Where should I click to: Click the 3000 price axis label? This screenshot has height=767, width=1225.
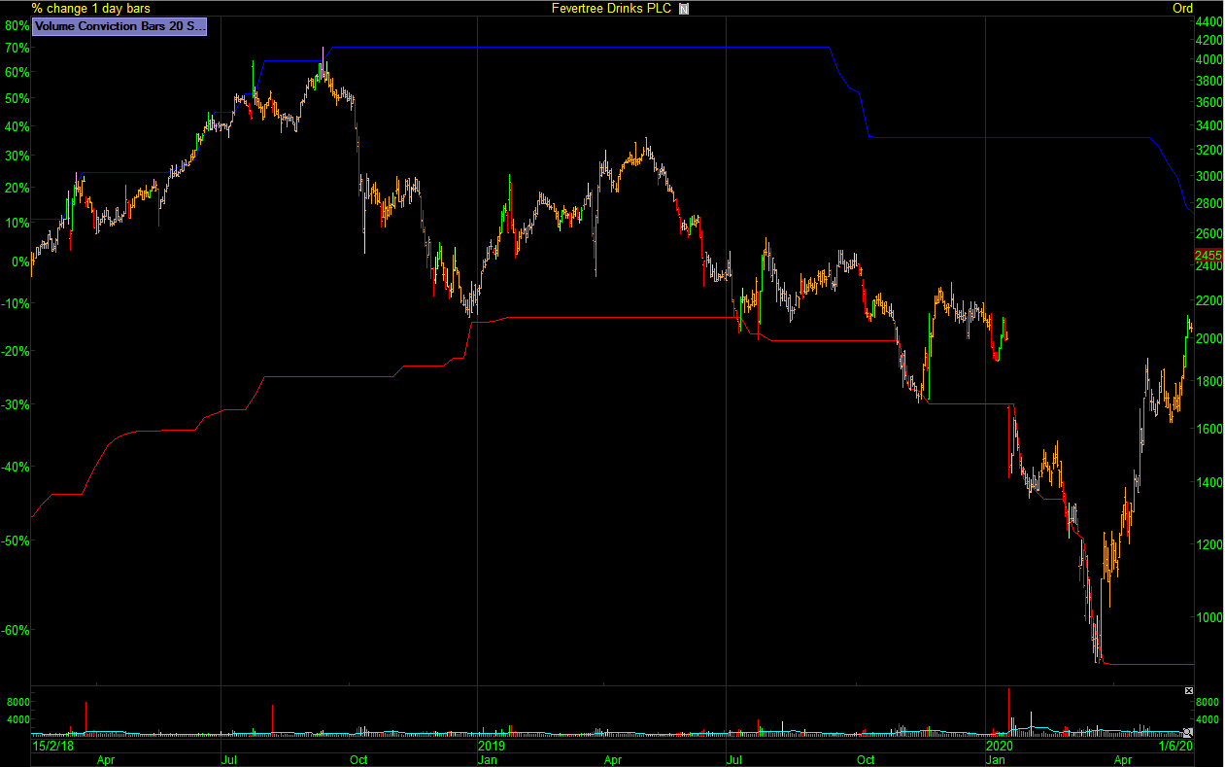(1209, 177)
